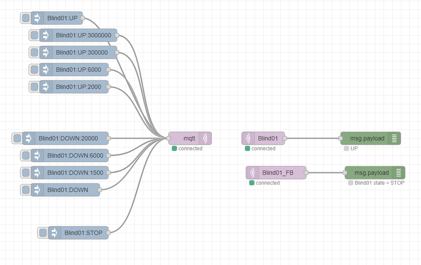This screenshot has height=265, width=421.
Task: Click the arrow icon on Blind01:DOWN:1500 node
Action: 37,173
